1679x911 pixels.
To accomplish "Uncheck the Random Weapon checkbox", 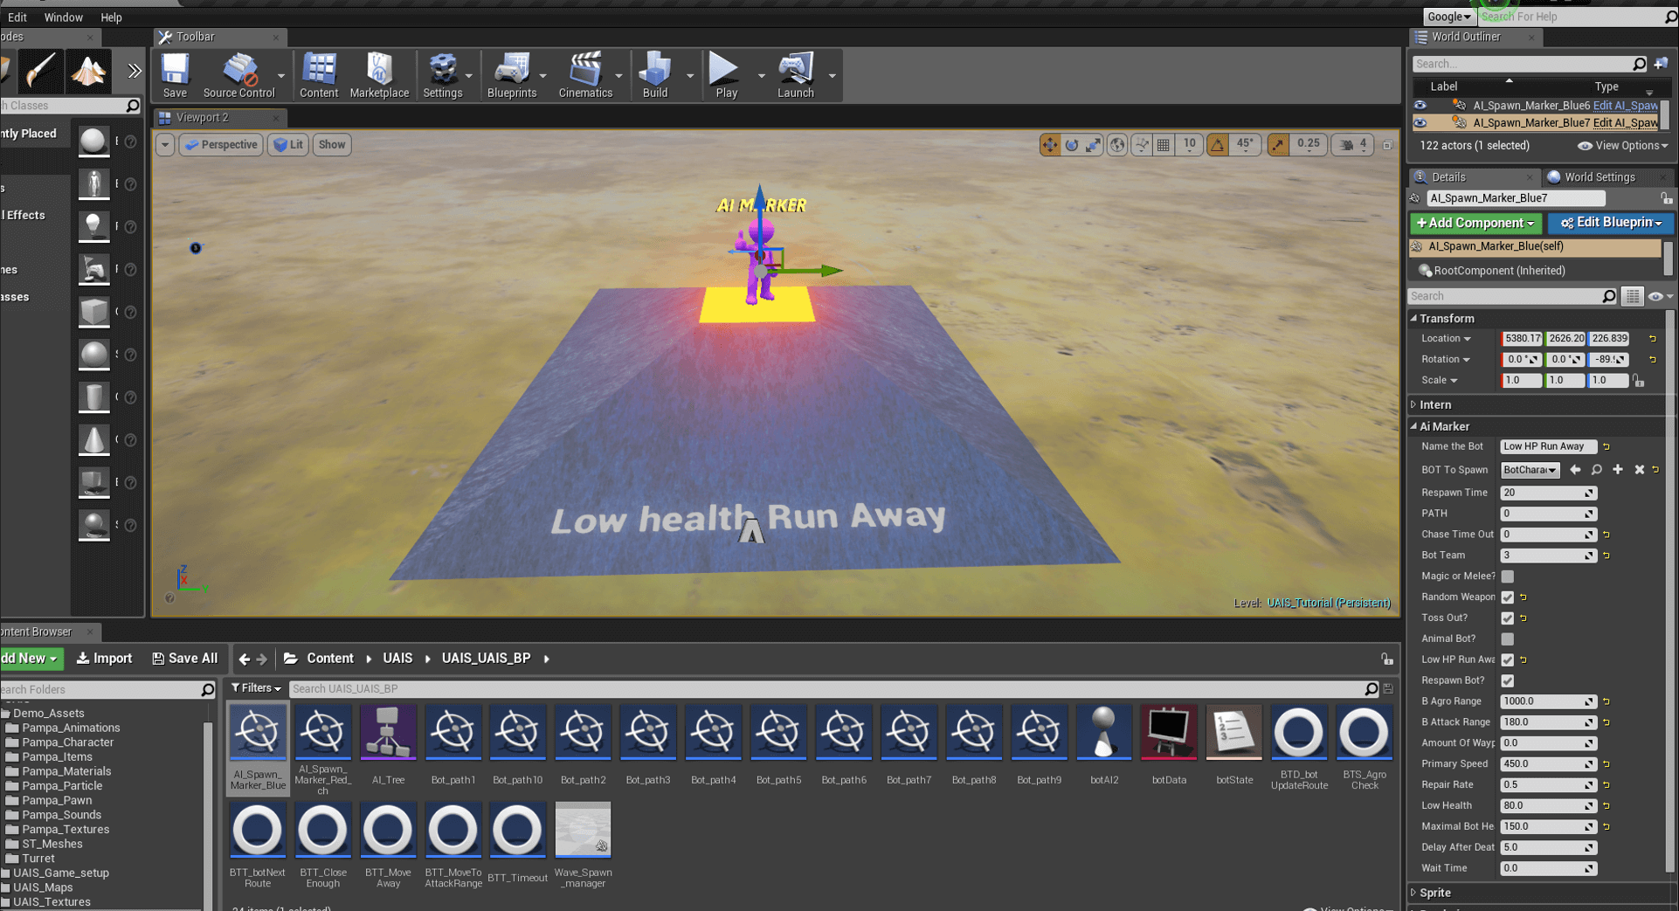I will [1508, 597].
